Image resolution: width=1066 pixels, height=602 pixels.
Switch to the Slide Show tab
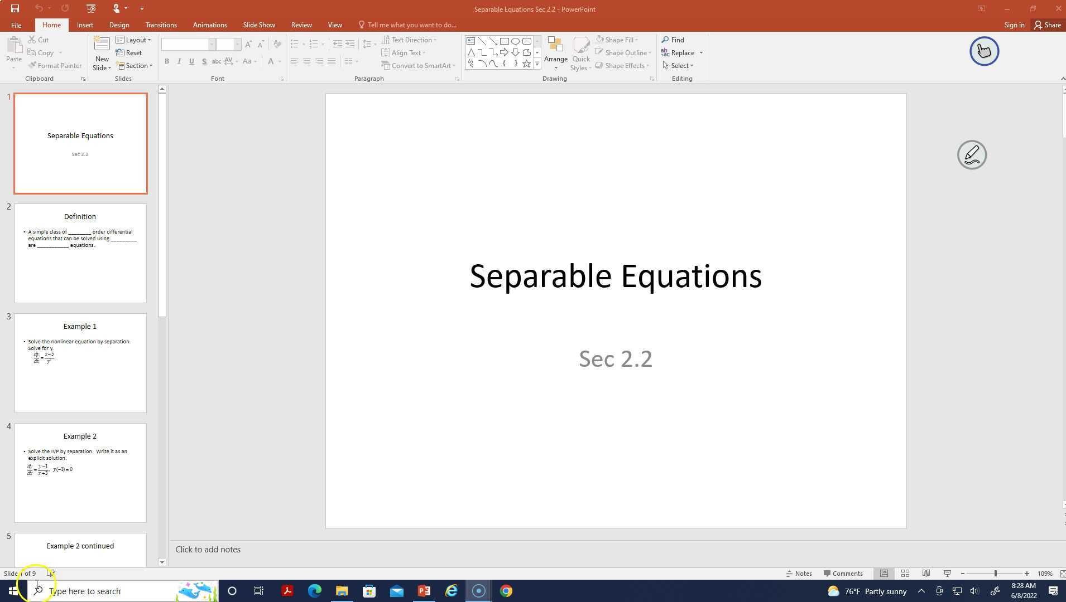258,25
